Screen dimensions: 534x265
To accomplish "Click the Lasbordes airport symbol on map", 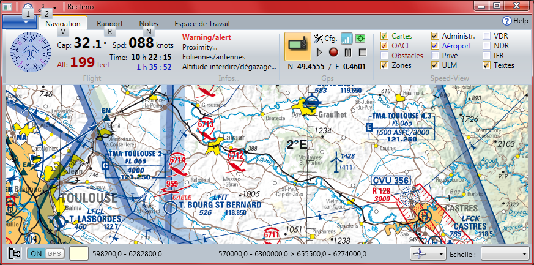I will [x=60, y=222].
